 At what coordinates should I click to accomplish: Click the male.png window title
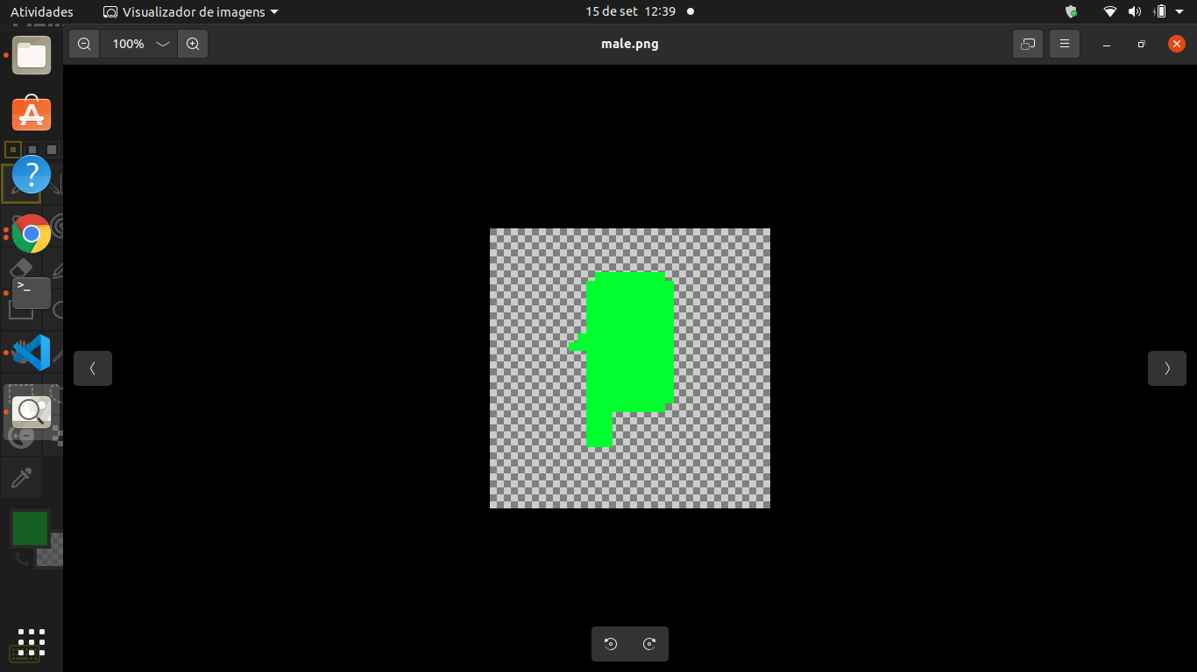click(630, 44)
